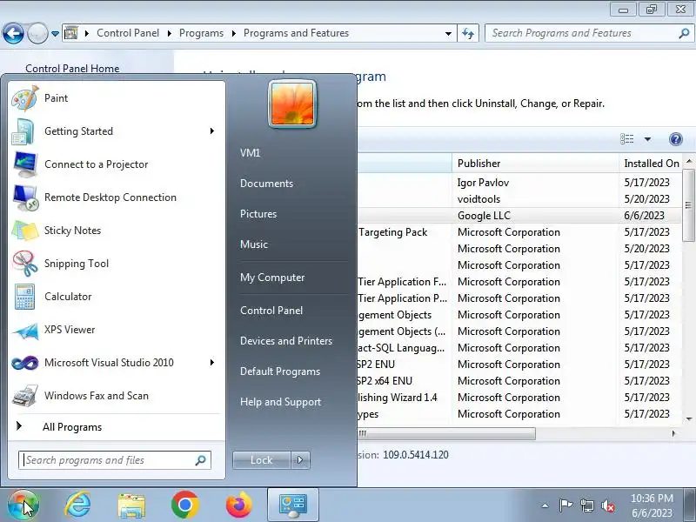696x522 pixels.
Task: Open Getting Started icon
Action: [23, 131]
